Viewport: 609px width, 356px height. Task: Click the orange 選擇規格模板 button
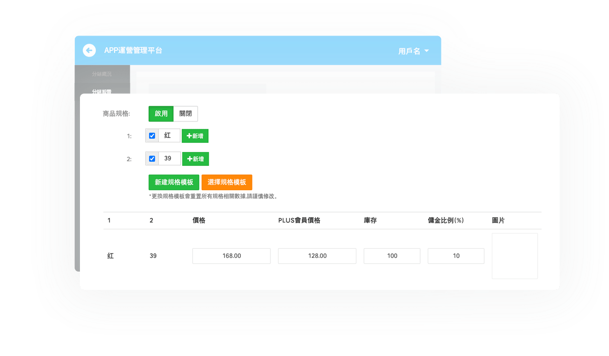pos(227,183)
